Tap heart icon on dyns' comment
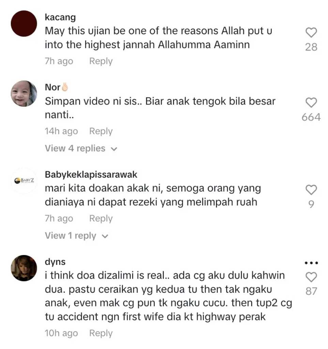Viewport: 328px width, 349px height. [x=311, y=277]
